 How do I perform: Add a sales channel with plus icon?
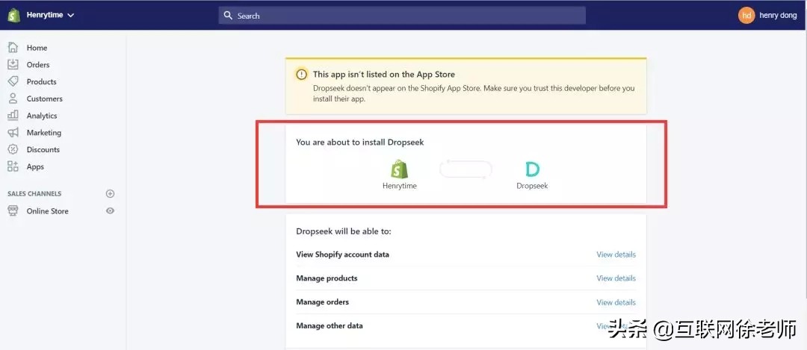click(x=110, y=194)
